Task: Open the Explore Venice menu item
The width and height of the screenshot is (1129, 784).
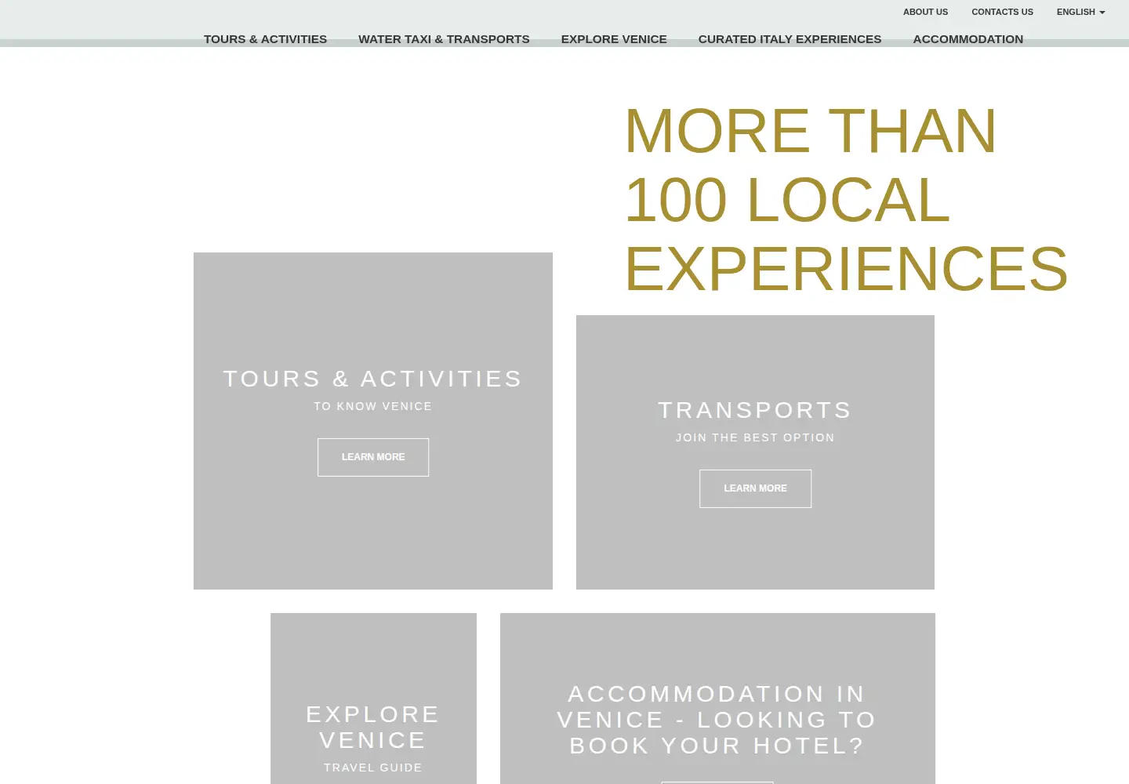Action: coord(614,39)
